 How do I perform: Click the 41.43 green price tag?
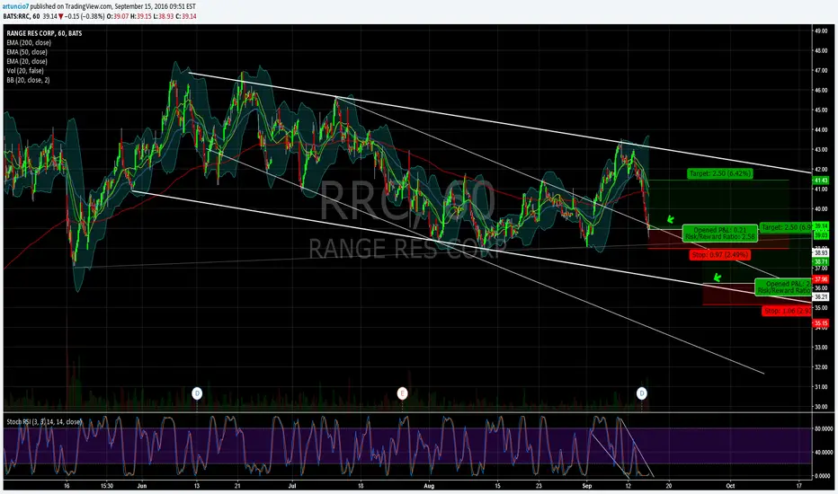pos(820,181)
